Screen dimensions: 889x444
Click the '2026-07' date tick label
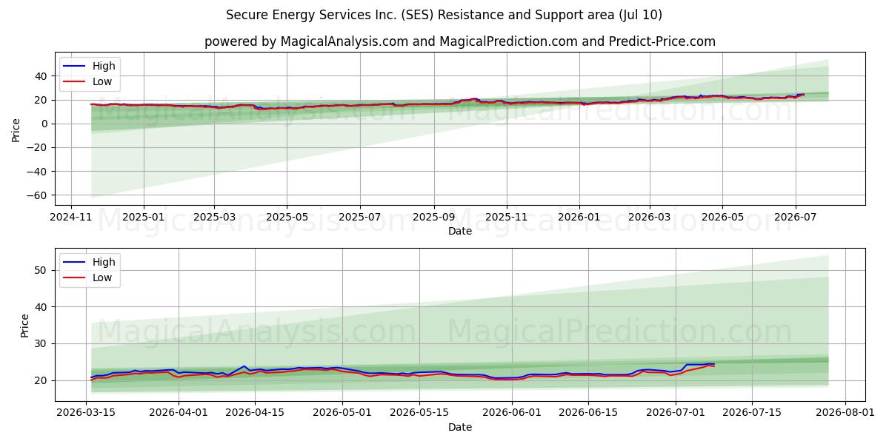[x=795, y=218]
